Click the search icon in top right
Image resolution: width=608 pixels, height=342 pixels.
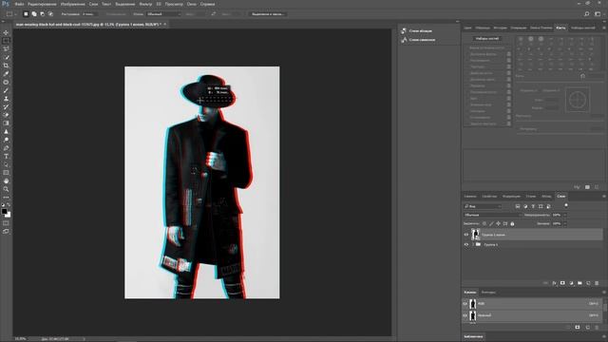(587, 14)
